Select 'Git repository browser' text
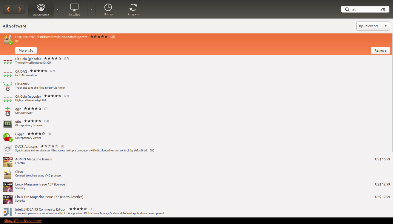This screenshot has width=393, height=224. [29, 125]
